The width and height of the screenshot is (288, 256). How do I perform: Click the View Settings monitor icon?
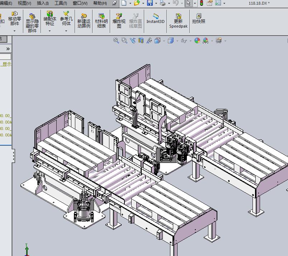click(x=218, y=40)
